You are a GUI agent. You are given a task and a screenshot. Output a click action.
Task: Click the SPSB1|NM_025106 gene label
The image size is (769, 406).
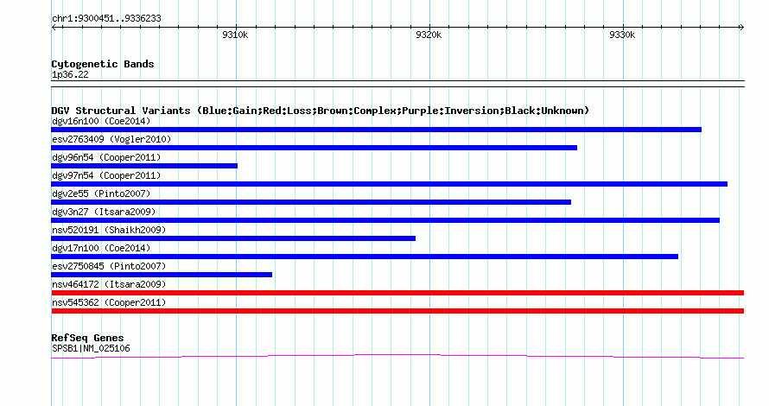[x=91, y=349]
